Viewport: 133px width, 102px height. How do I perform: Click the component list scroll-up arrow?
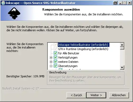click(x=122, y=45)
